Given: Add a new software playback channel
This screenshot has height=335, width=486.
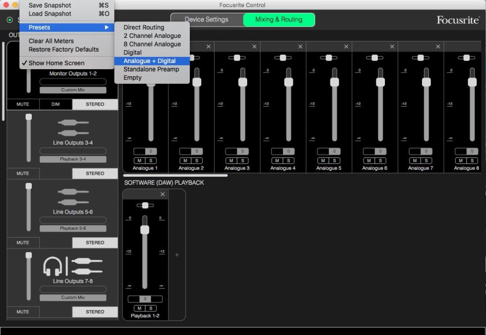Looking at the screenshot, I should pos(177,255).
